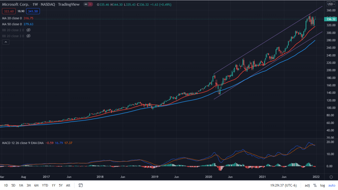Click the Go to date calendar icon
Viewport: 338px width, 190px height.
pyautogui.click(x=80, y=185)
